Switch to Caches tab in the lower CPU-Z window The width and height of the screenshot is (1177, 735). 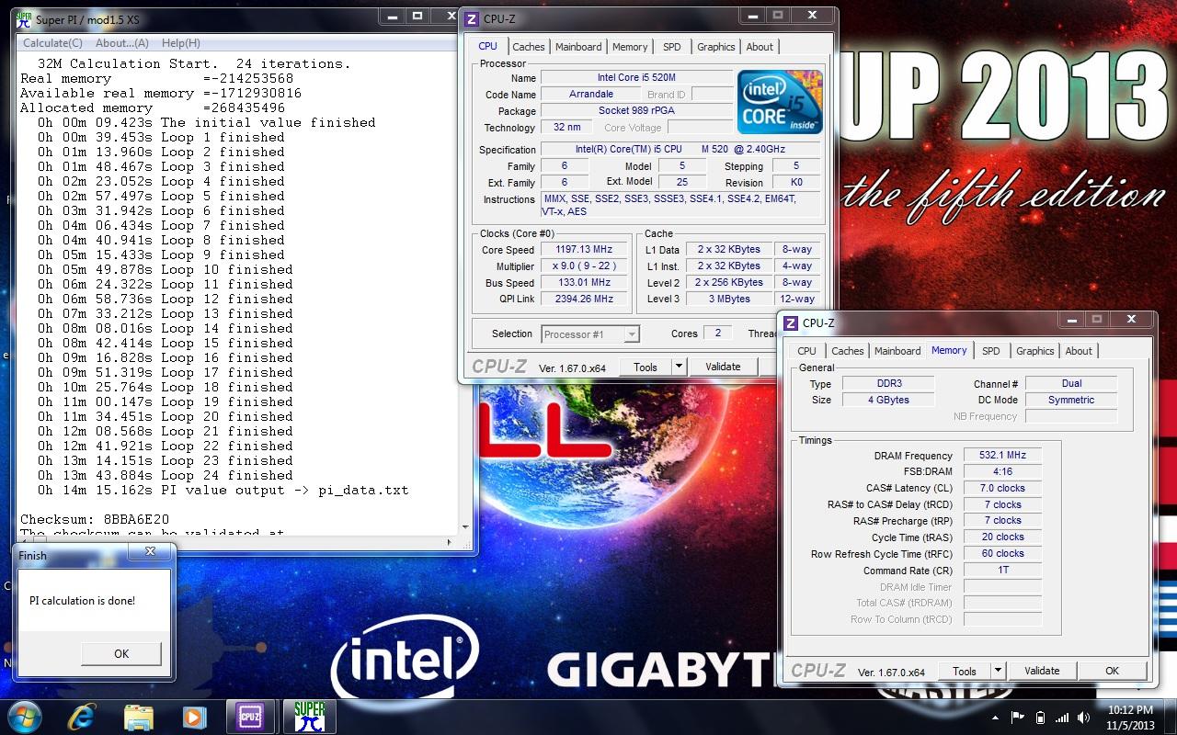[x=848, y=351]
